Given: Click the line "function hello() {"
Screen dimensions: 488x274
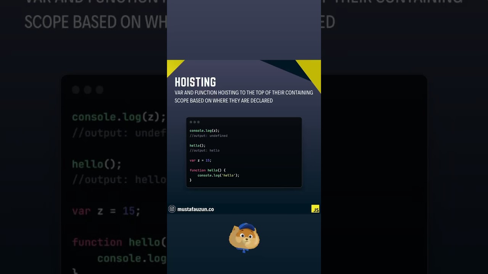Looking at the screenshot, I should pyautogui.click(x=208, y=170).
